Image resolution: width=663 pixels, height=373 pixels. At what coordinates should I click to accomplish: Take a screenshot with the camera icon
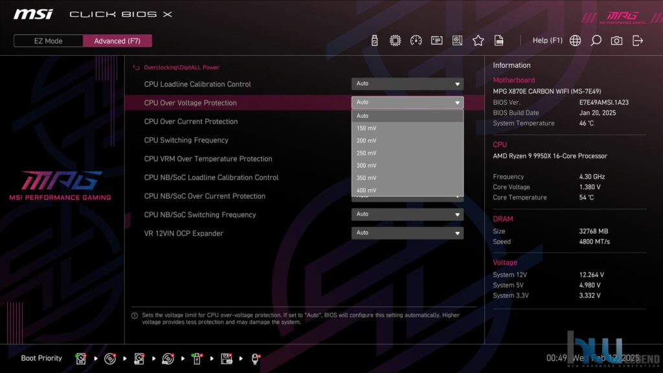616,41
